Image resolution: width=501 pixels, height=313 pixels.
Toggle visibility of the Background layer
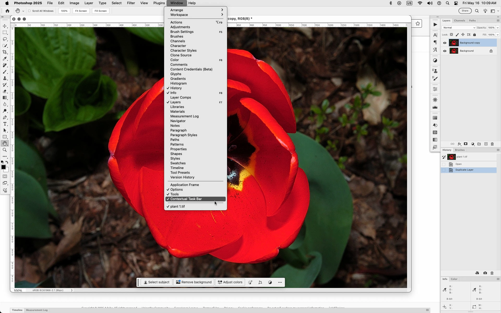click(445, 51)
